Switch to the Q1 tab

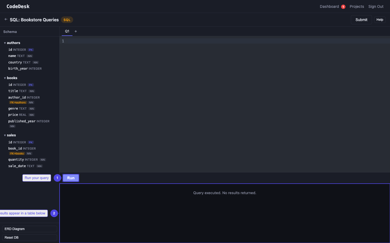(67, 31)
